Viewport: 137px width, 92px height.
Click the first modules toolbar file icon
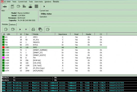[x=6, y=29]
